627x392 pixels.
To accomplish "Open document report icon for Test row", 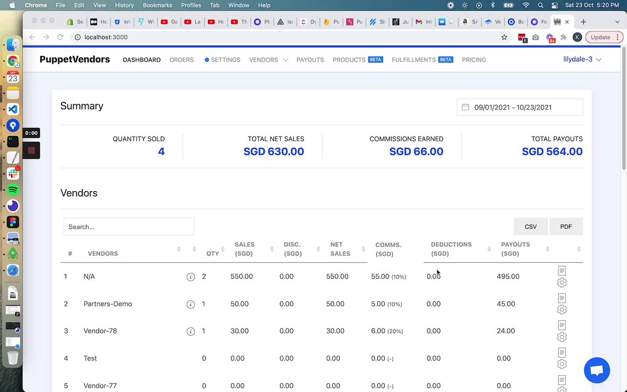I will pyautogui.click(x=562, y=352).
